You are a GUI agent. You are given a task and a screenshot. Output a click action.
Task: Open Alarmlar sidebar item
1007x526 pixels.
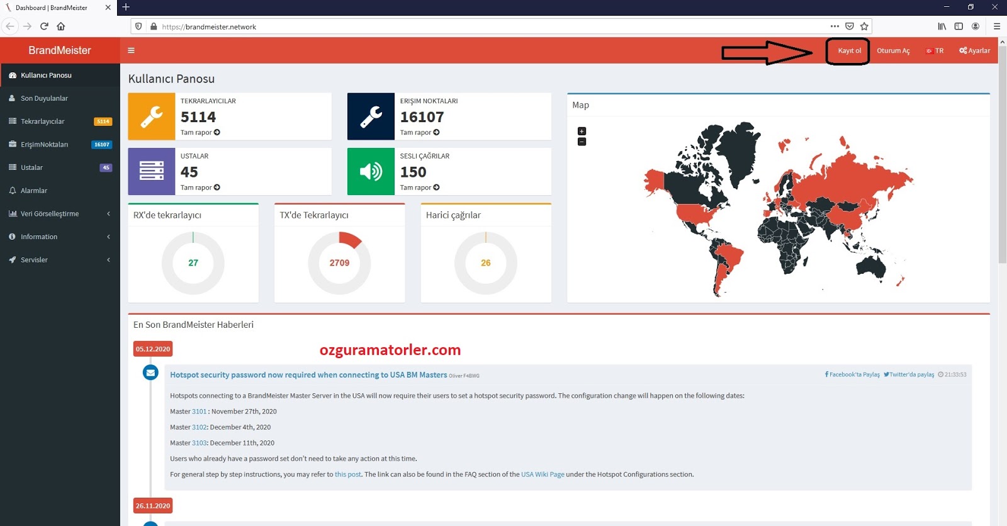click(60, 191)
